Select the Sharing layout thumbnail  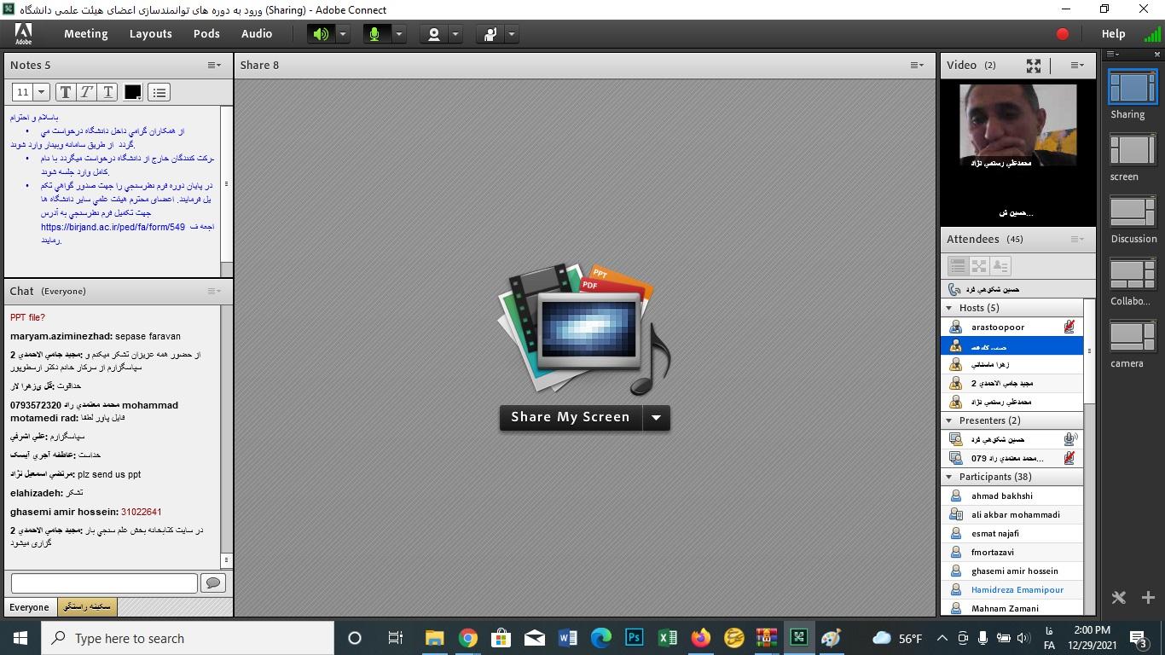(x=1132, y=88)
